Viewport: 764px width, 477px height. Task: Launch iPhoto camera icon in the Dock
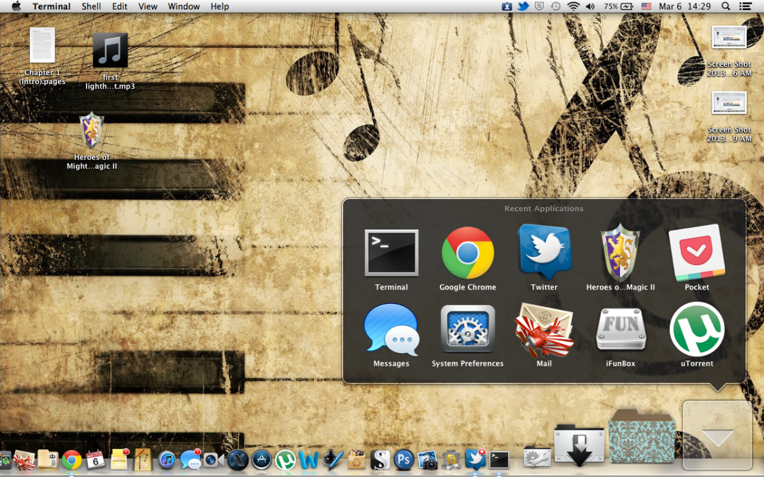(x=427, y=460)
